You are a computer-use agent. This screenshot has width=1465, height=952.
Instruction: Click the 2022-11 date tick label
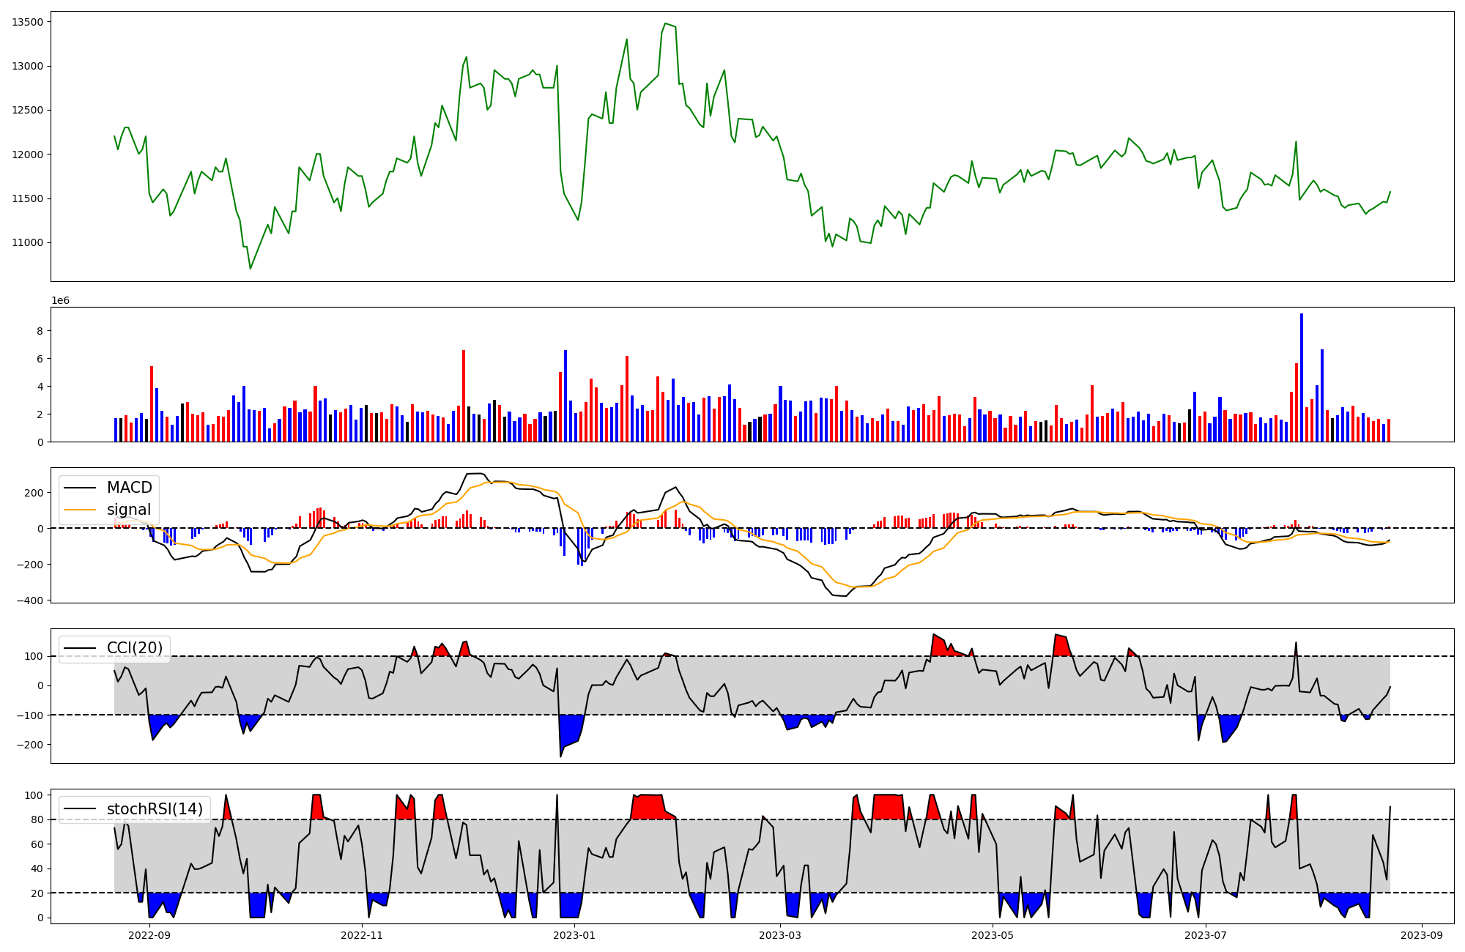click(x=362, y=935)
